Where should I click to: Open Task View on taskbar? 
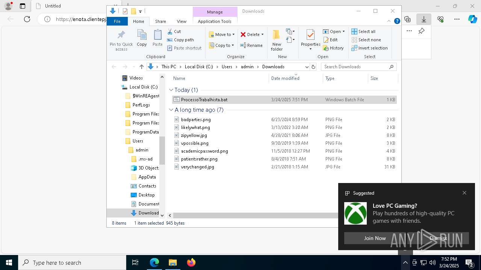(135, 262)
